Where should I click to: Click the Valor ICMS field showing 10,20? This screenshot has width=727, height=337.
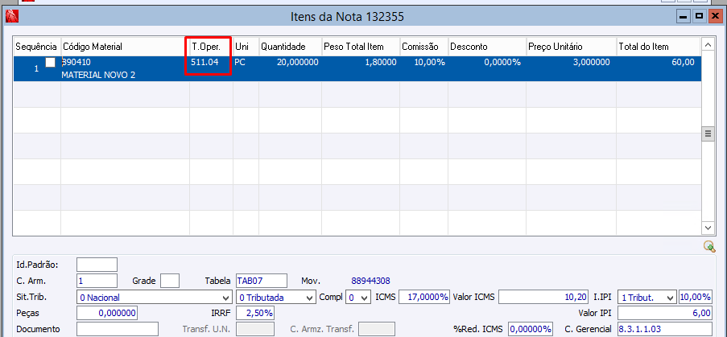coord(543,298)
